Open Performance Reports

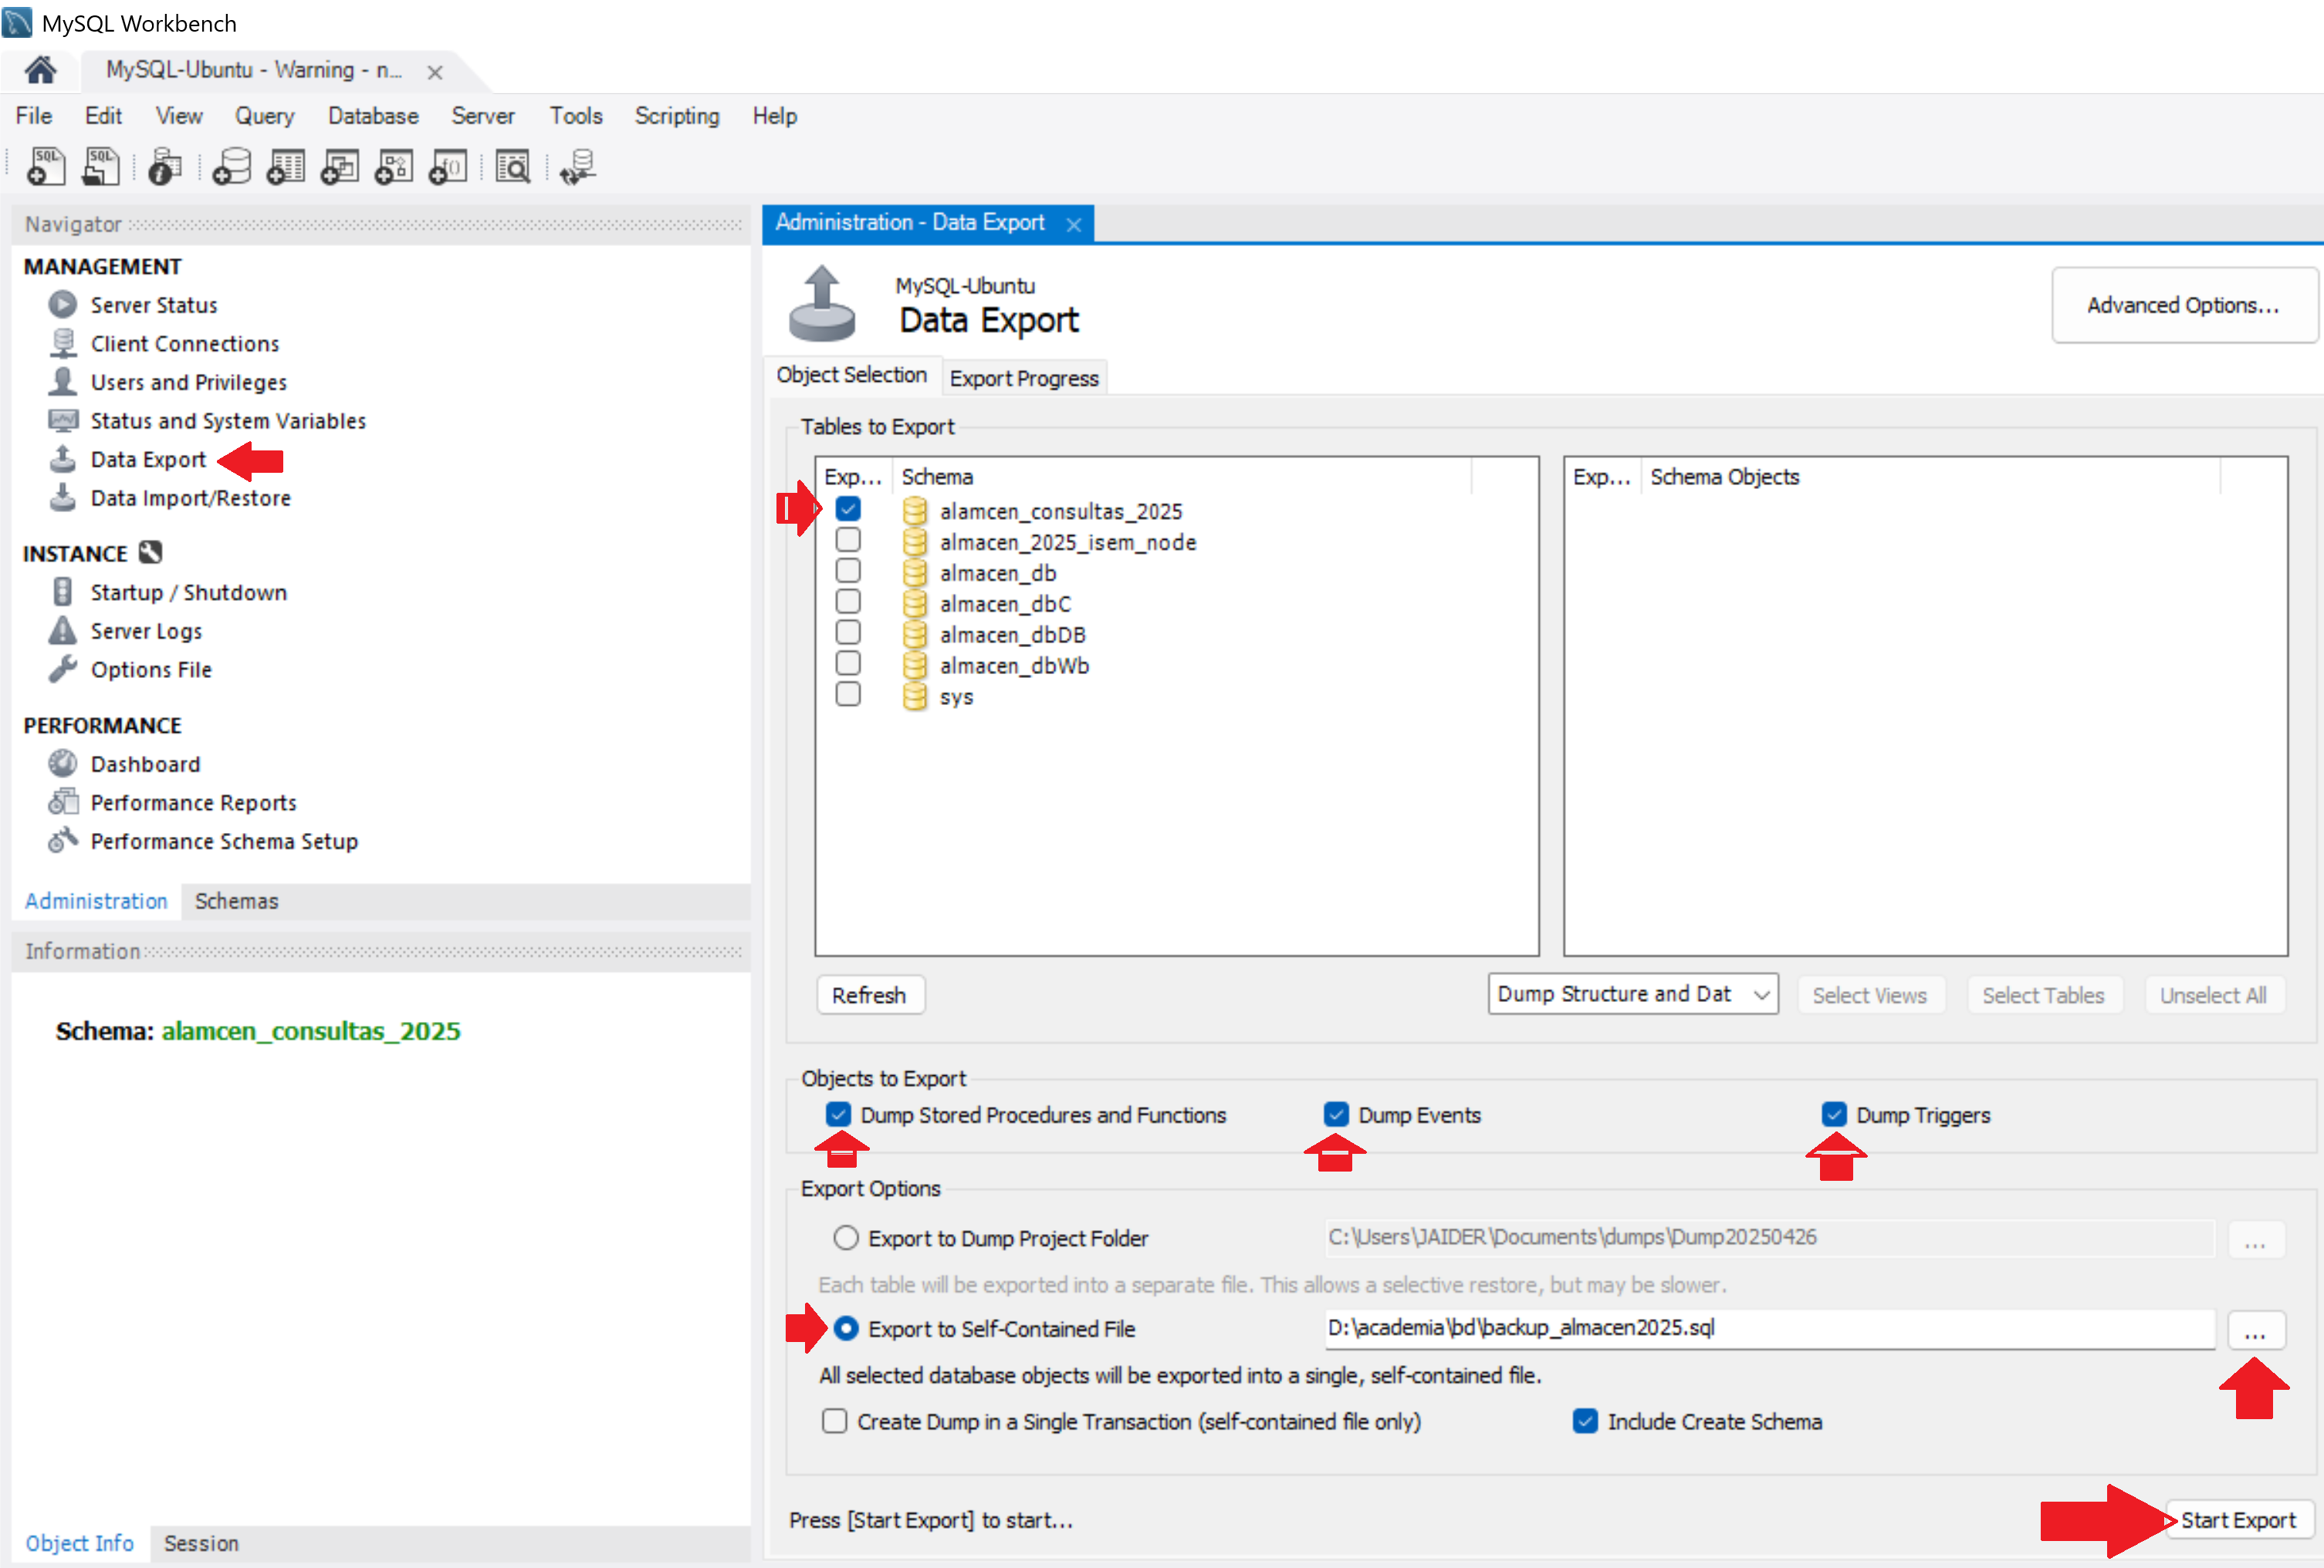click(193, 804)
